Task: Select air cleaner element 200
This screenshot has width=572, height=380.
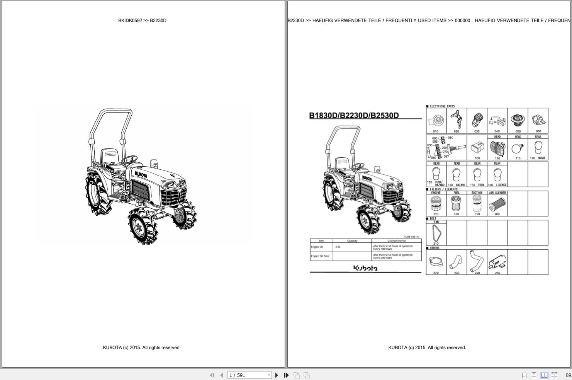Action: pyautogui.click(x=497, y=204)
